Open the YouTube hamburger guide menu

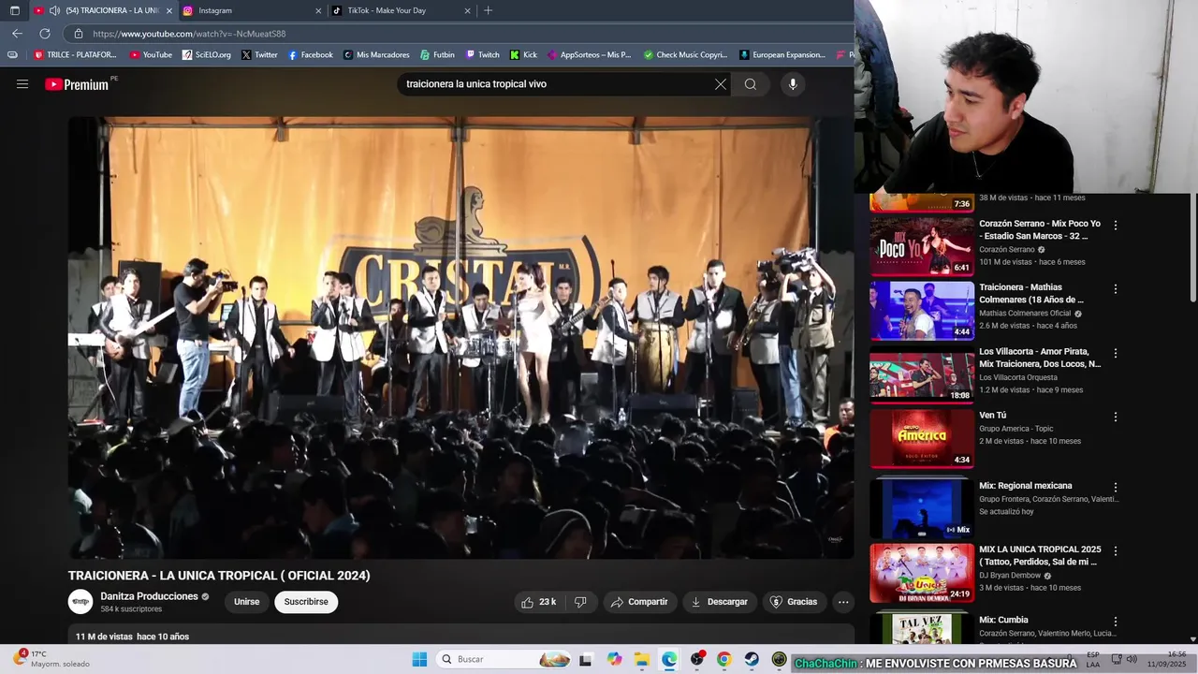click(x=22, y=84)
